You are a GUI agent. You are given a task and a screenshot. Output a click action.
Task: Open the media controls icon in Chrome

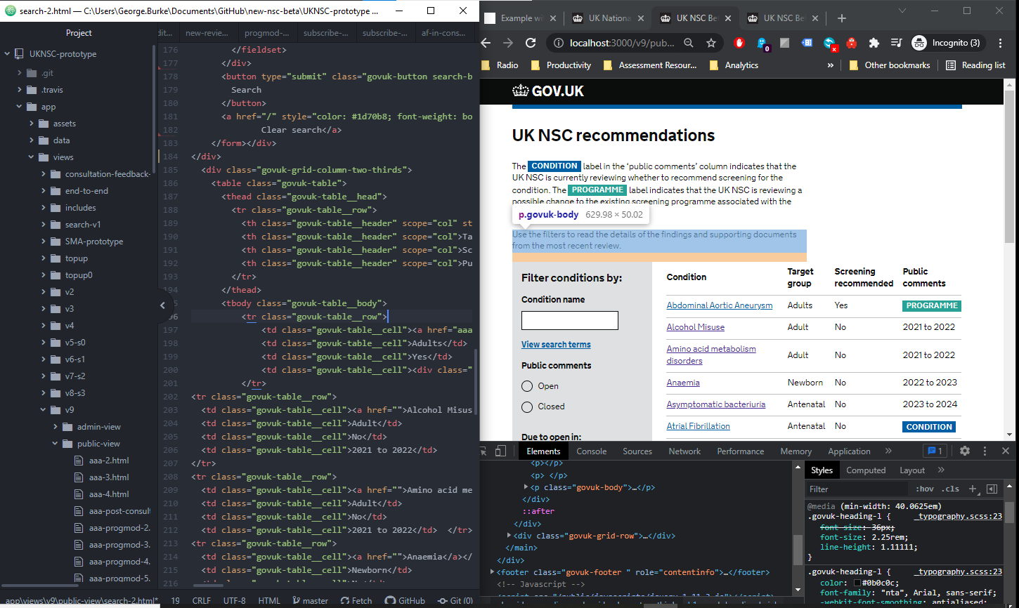[896, 43]
